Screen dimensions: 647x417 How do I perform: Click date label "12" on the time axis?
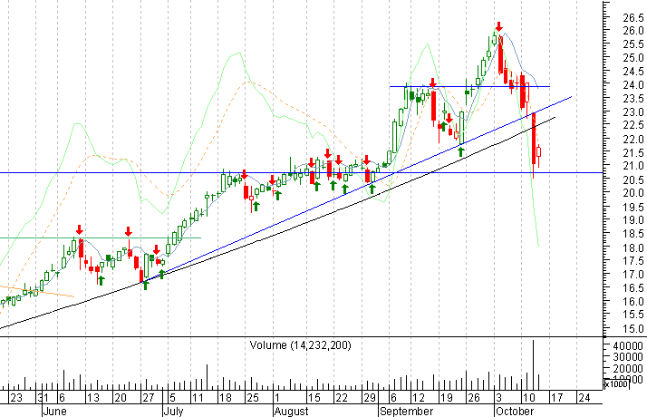(419, 398)
